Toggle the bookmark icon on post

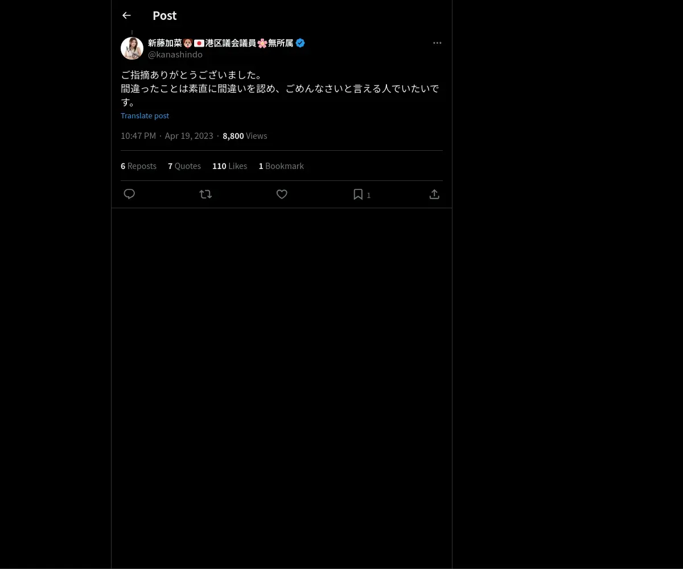[358, 194]
